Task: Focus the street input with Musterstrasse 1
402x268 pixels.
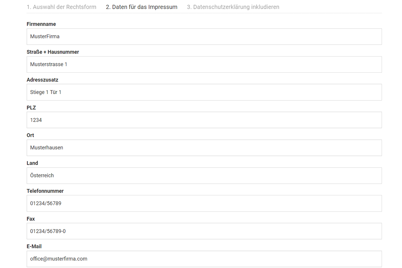Action: (x=204, y=64)
